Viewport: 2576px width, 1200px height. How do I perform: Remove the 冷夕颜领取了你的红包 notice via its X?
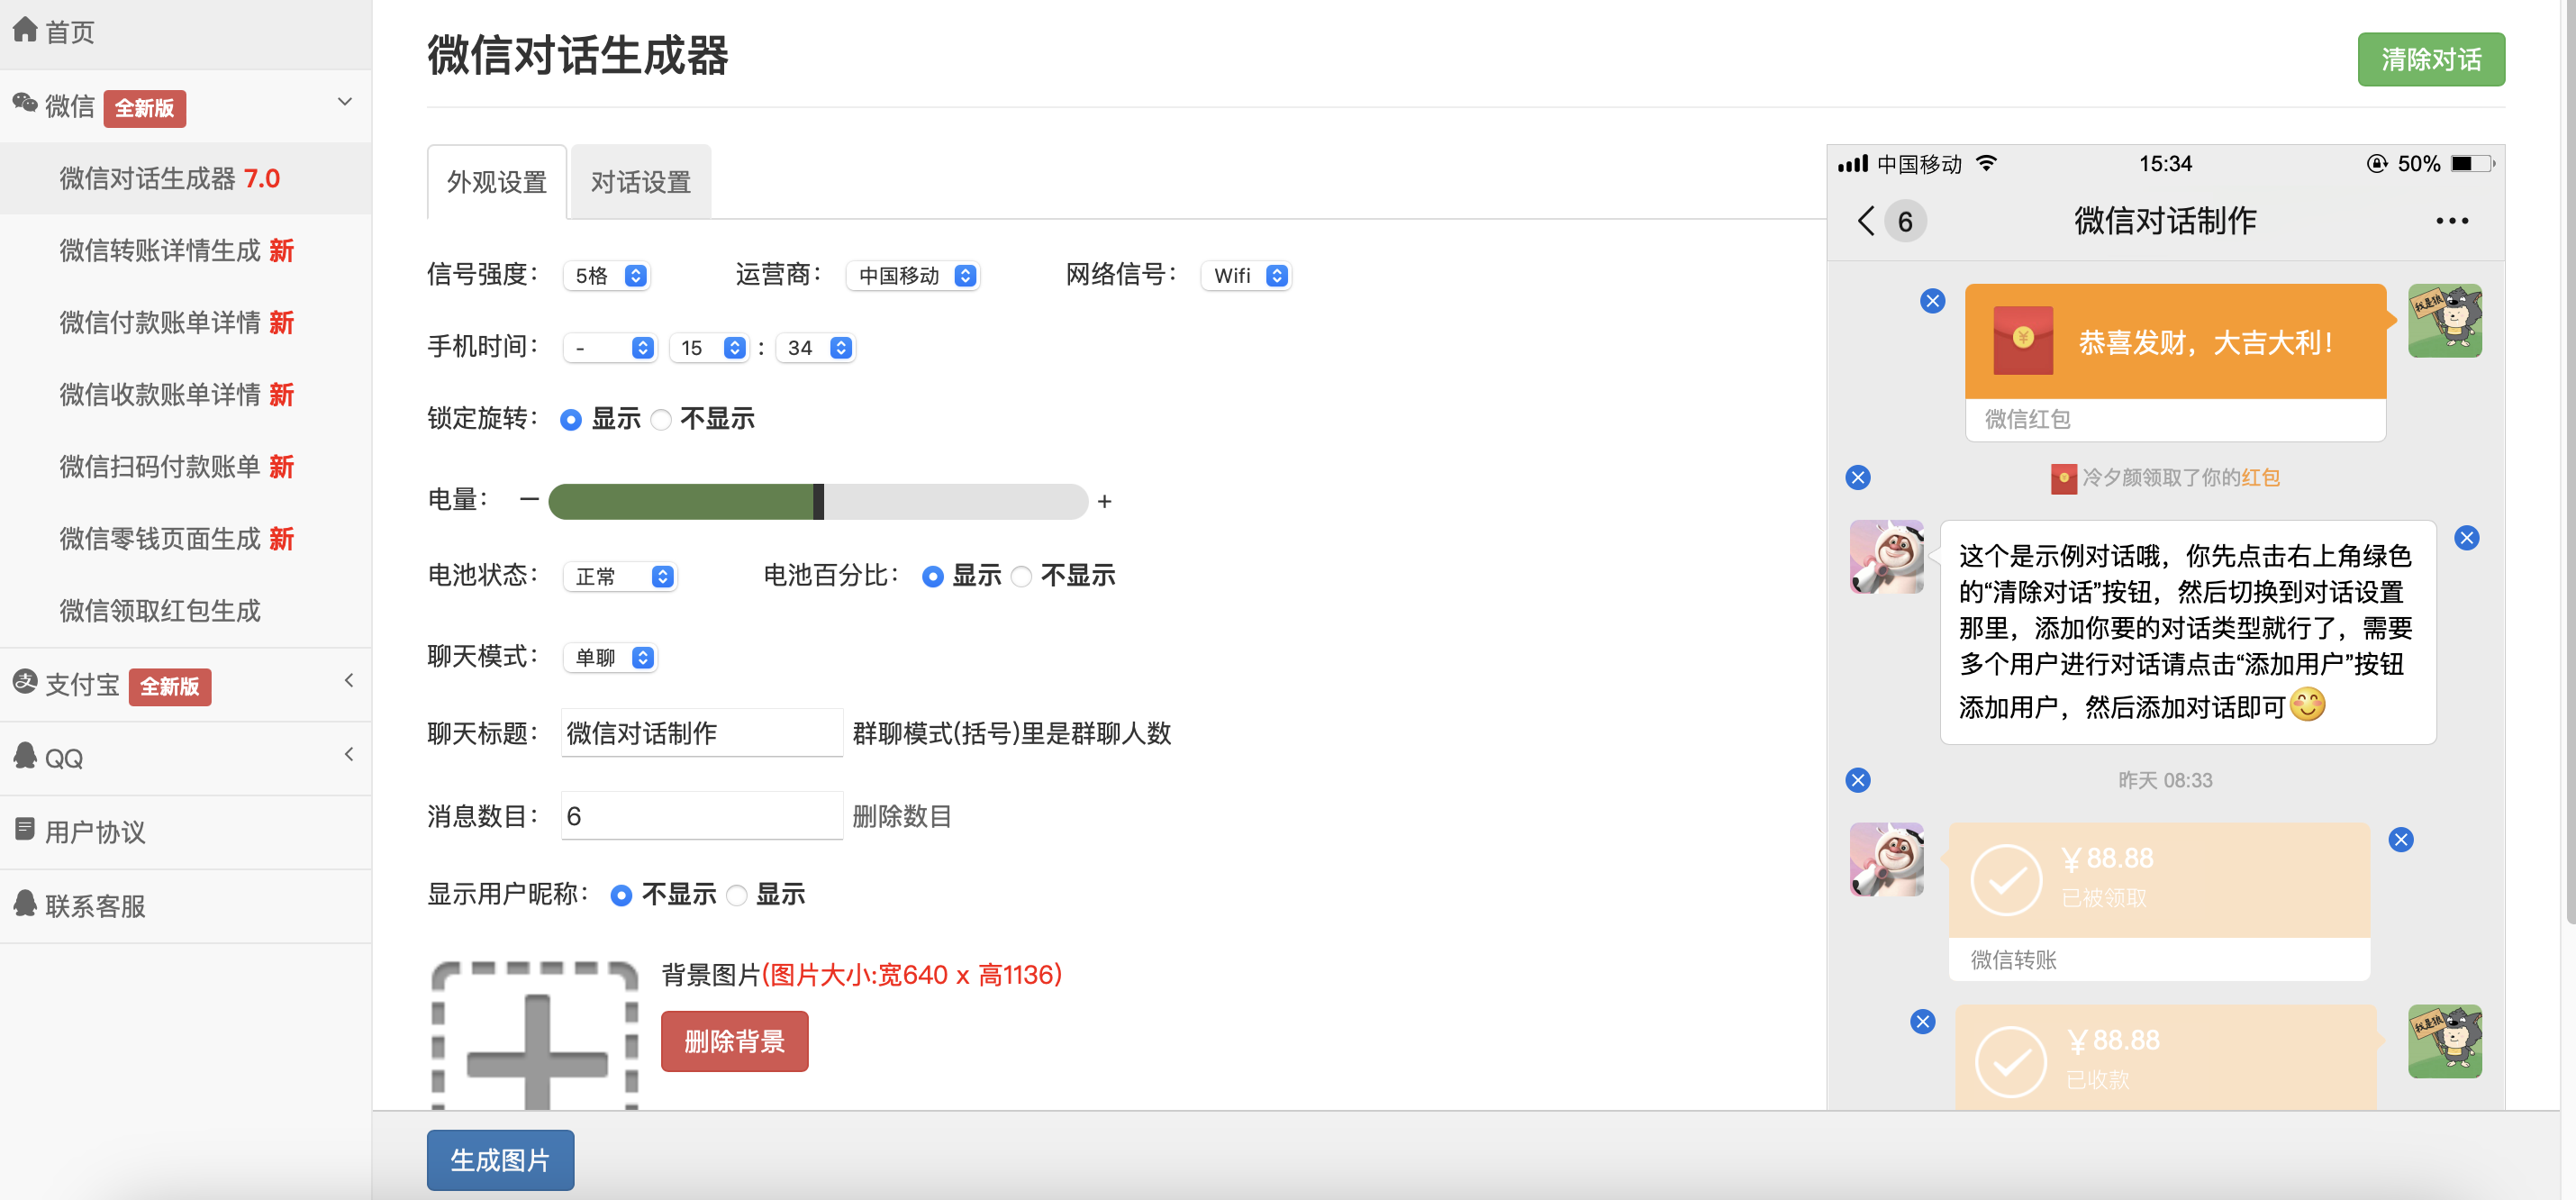pos(1858,478)
